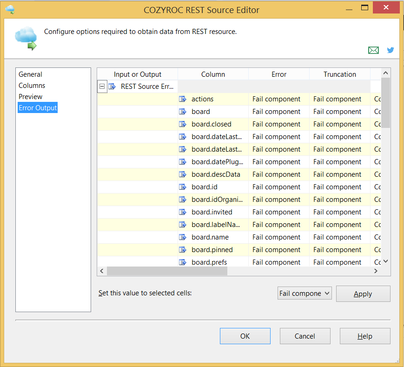Click the column icon beside board.labelNa...
Viewport: 404px width, 367px height.
point(183,225)
